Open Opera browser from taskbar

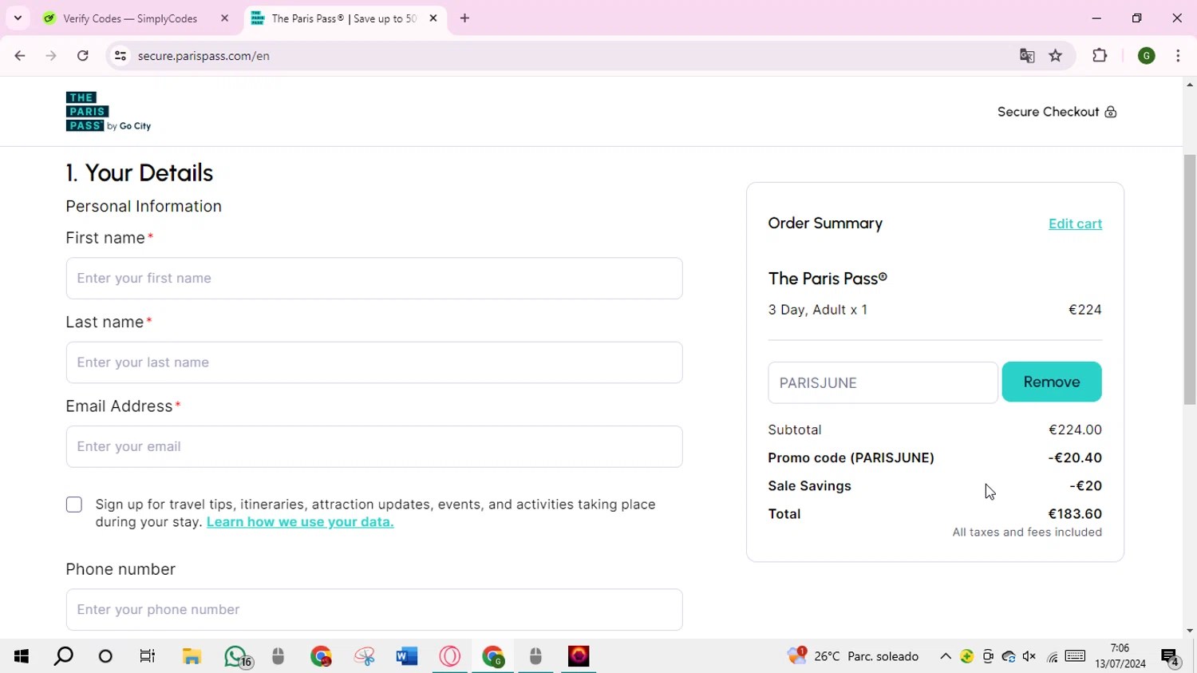point(450,656)
